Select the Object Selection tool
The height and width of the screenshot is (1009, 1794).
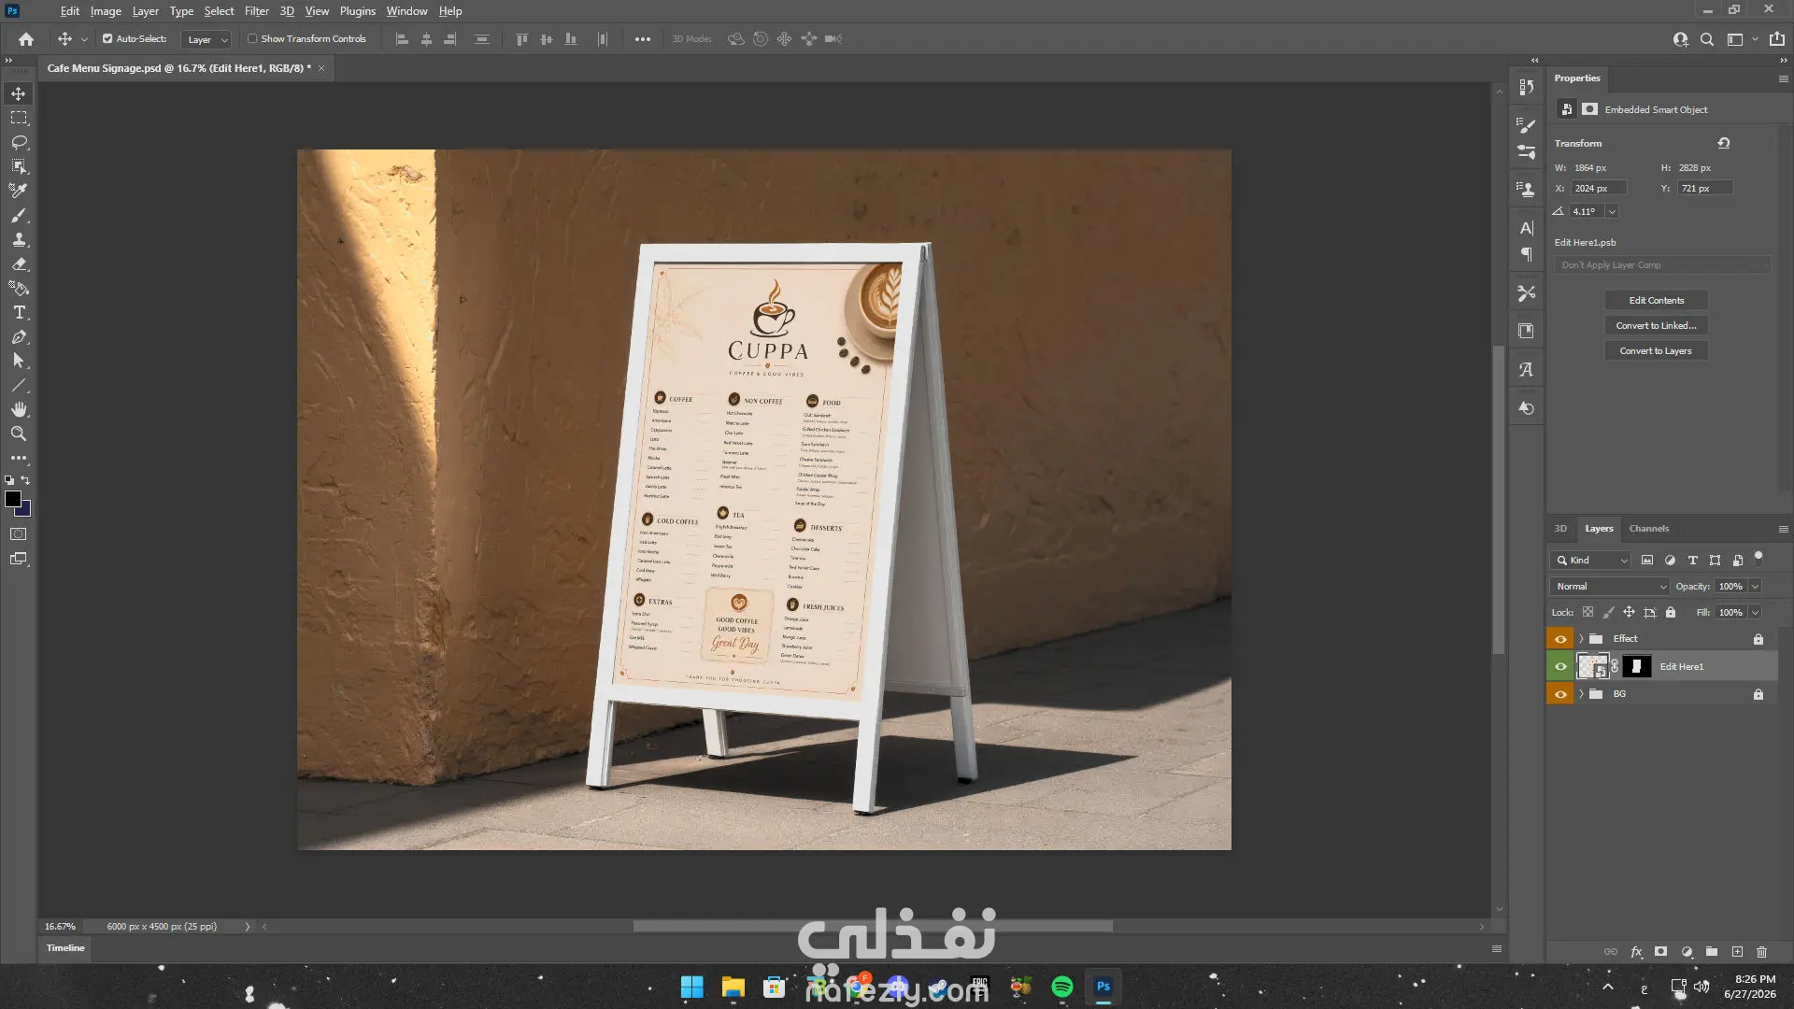pos(19,166)
